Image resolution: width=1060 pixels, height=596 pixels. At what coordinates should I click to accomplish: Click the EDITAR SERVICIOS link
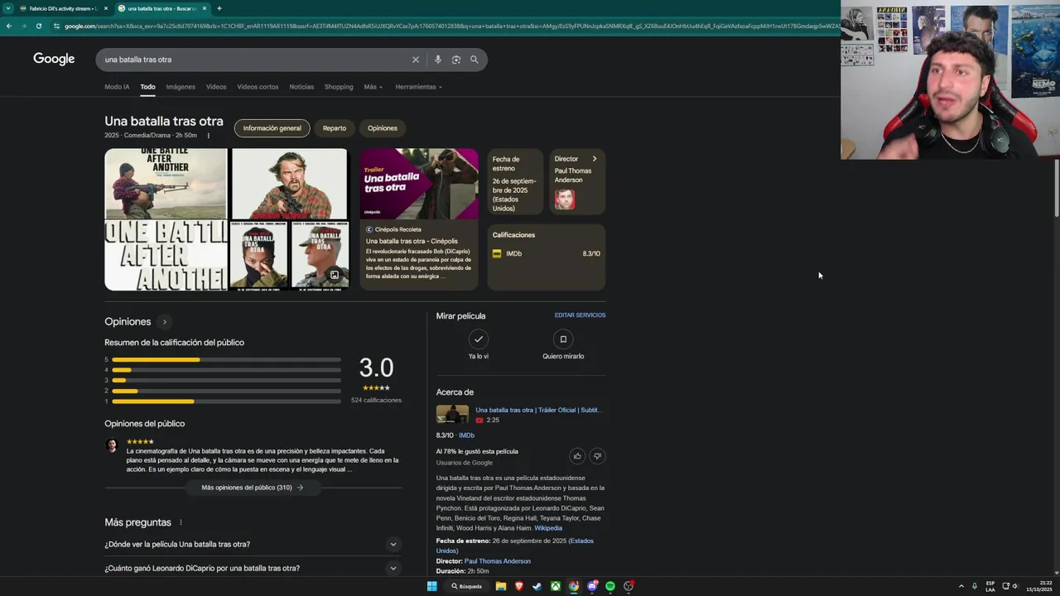coord(580,315)
